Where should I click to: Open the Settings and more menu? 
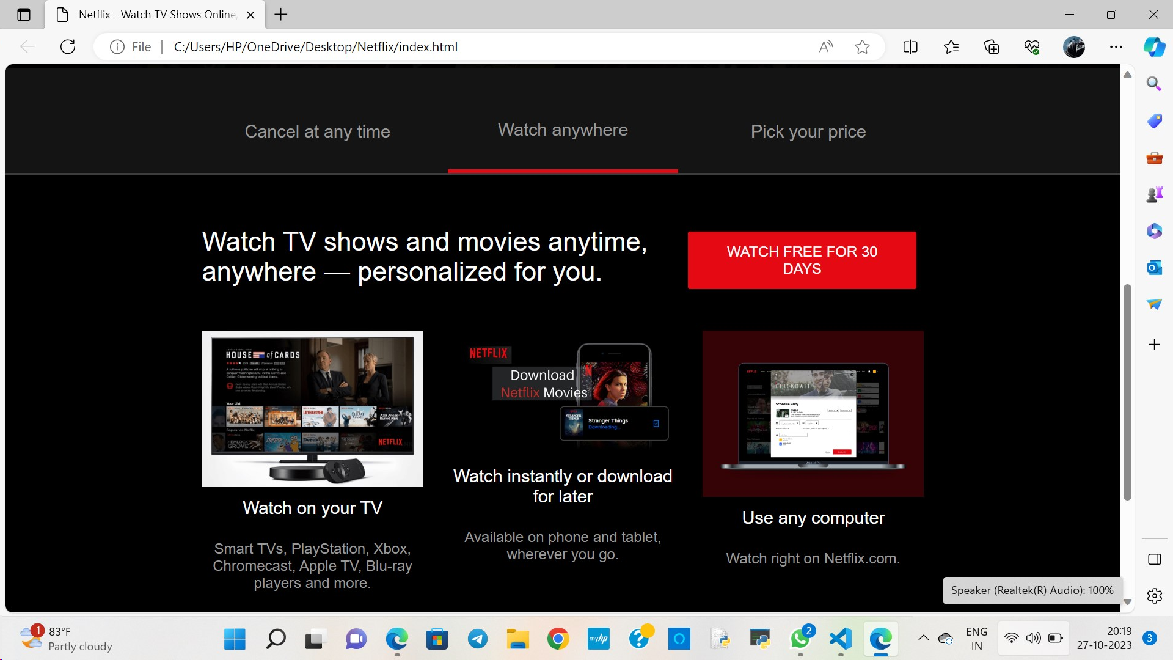(x=1117, y=46)
